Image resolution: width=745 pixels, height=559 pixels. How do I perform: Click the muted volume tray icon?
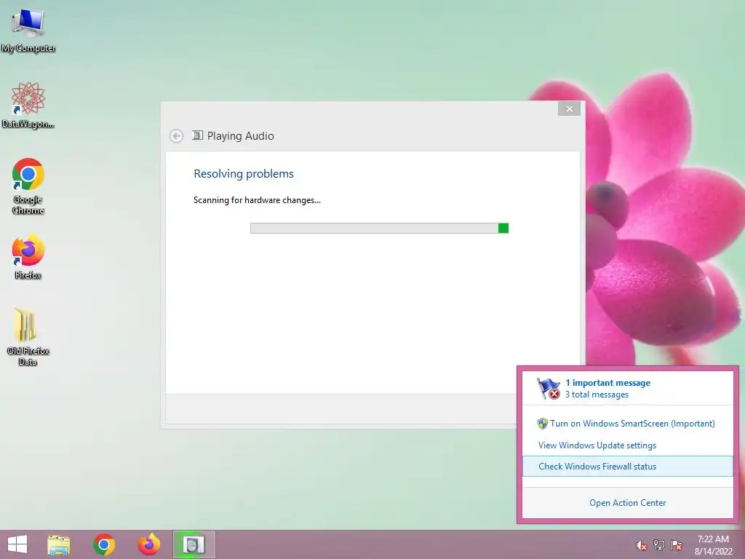(641, 546)
